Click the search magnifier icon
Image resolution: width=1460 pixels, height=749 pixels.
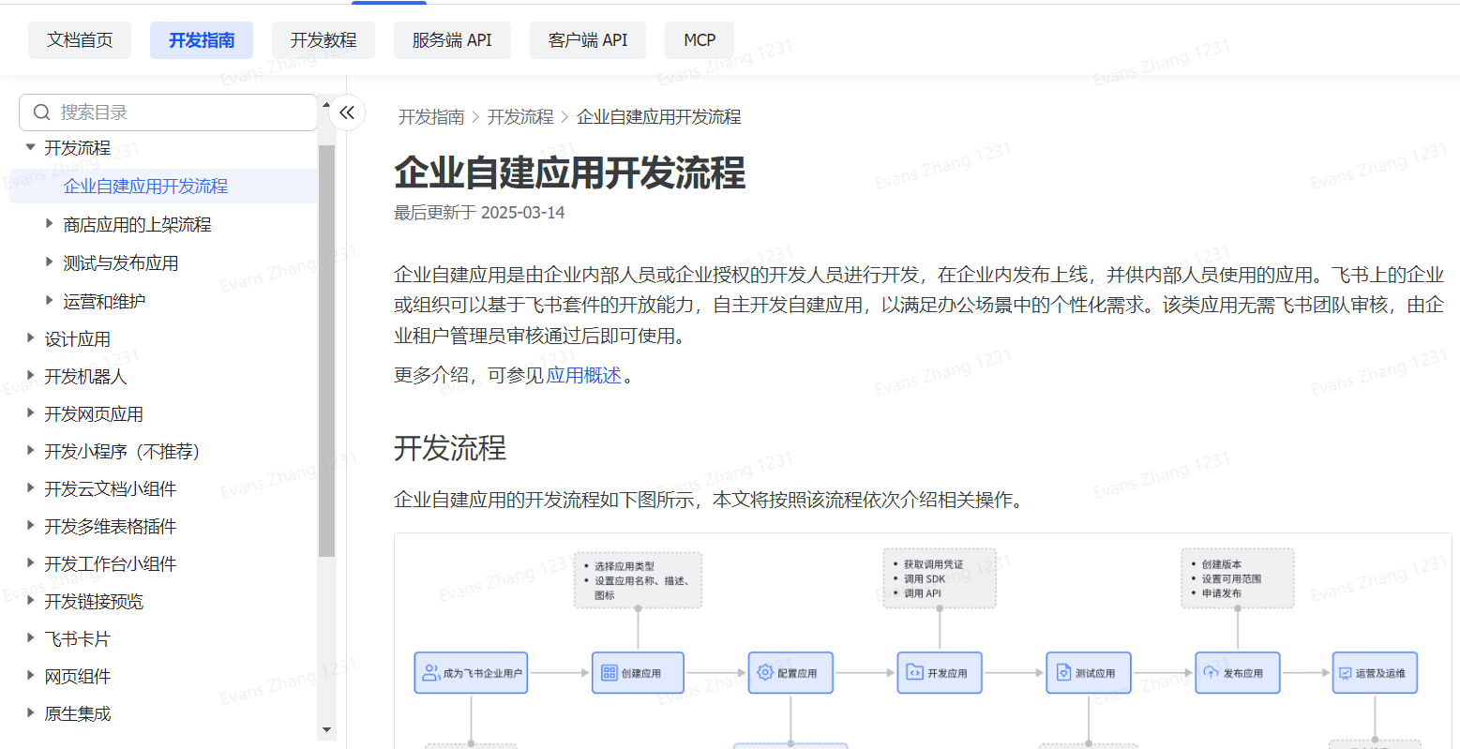41,112
